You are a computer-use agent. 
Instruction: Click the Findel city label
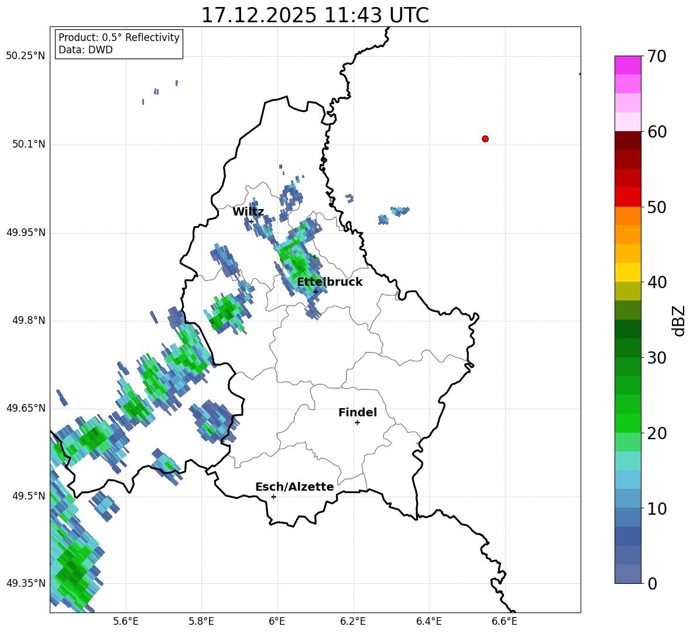click(358, 412)
